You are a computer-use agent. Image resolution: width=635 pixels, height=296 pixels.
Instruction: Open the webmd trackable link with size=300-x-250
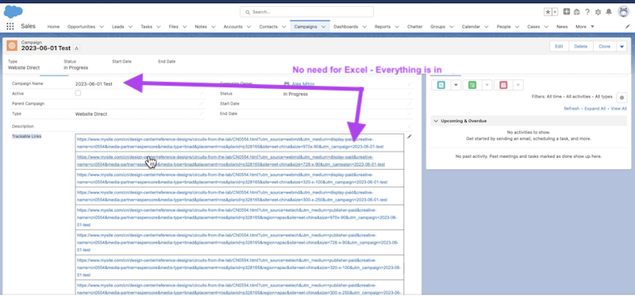[x=232, y=196]
